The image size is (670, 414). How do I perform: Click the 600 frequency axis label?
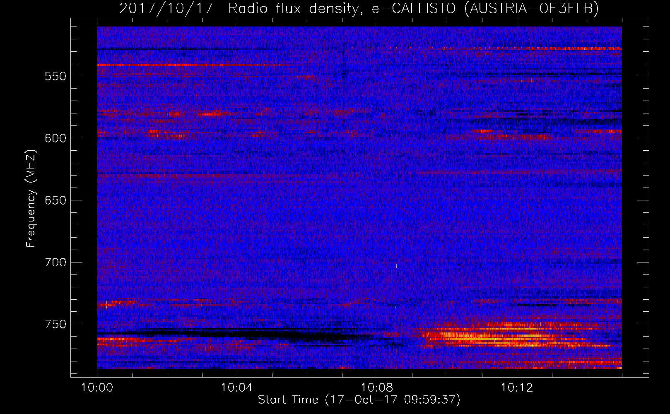tap(55, 138)
